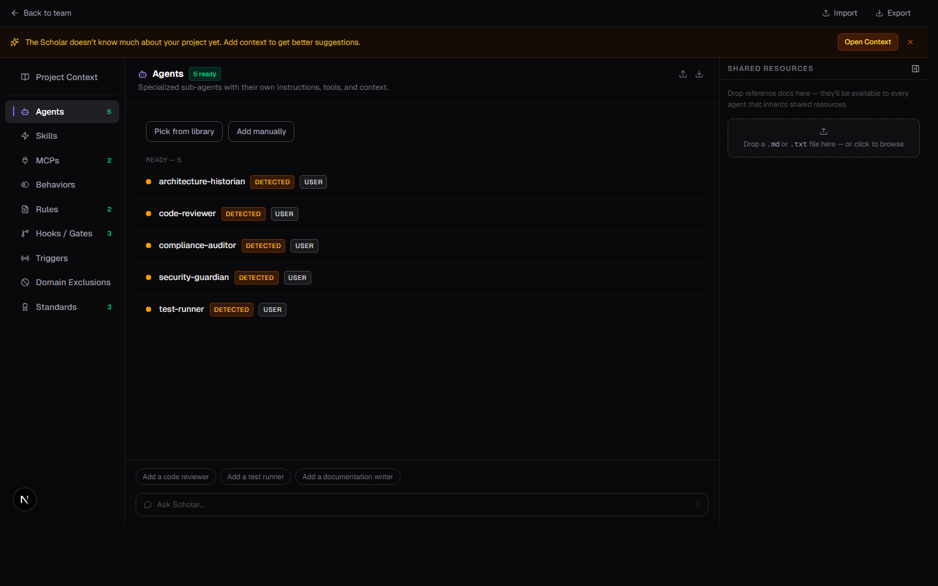Viewport: 938px width, 586px height.
Task: Click the round N avatar button
Action: [x=25, y=499]
